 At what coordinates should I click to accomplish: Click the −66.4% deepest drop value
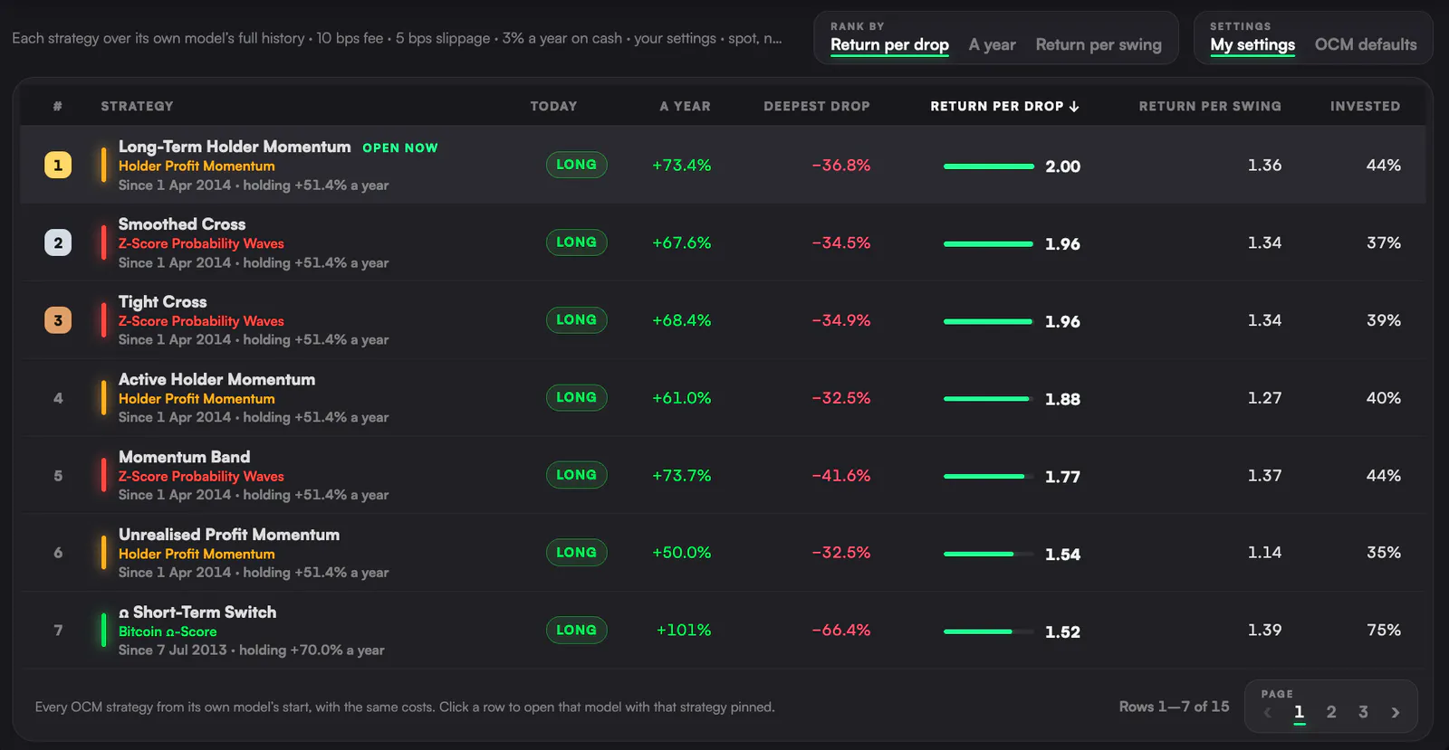[841, 630]
